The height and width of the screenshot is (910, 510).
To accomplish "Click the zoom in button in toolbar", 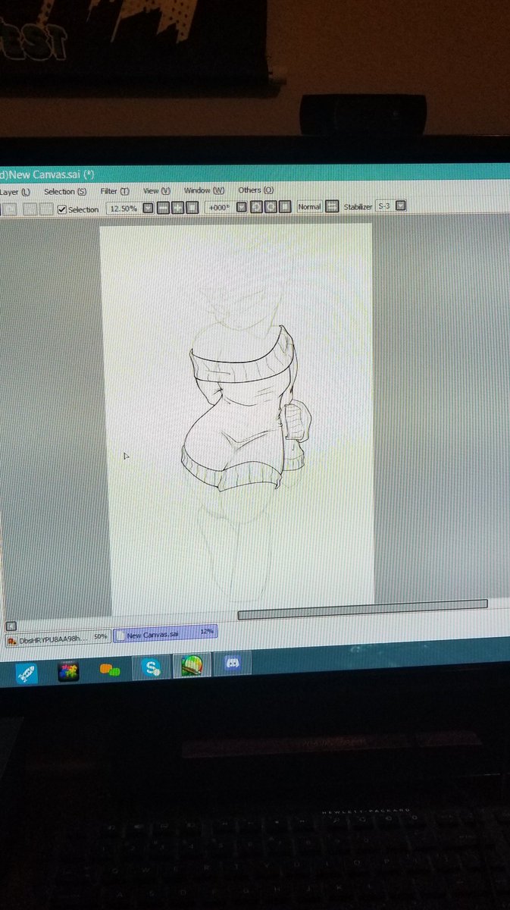I will pos(178,208).
